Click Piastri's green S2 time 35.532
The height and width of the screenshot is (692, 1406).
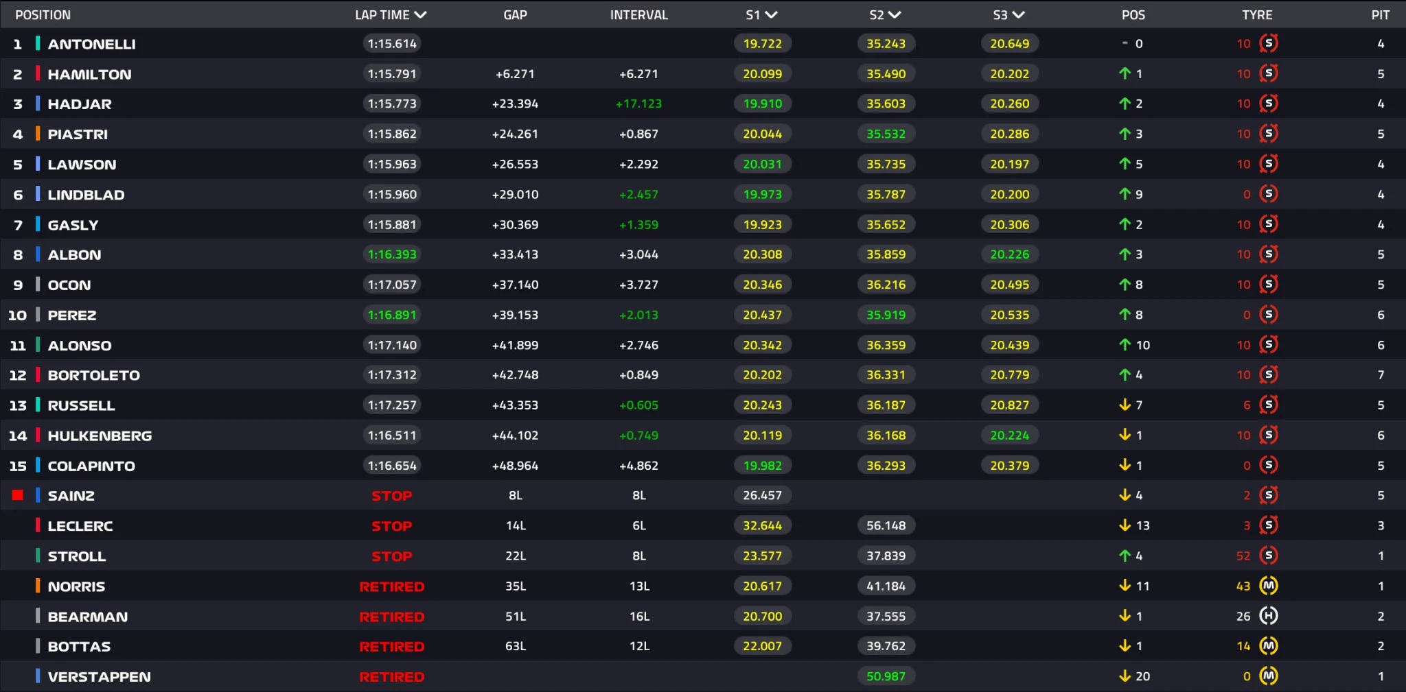tap(886, 134)
